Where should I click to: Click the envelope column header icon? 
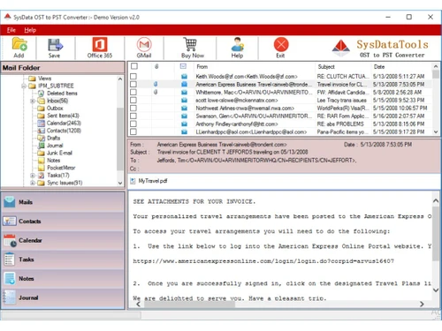click(183, 66)
